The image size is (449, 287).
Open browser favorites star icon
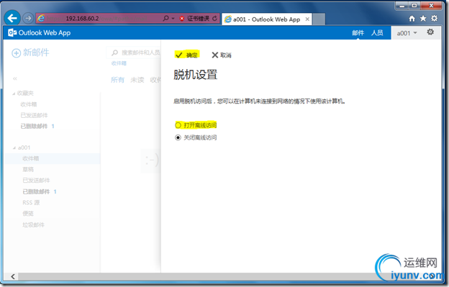coord(423,18)
